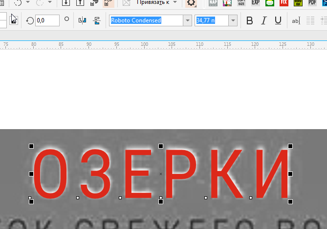This screenshot has height=229, width=327.
Task: Click the Export icon with up arrow
Action: click(80, 2)
